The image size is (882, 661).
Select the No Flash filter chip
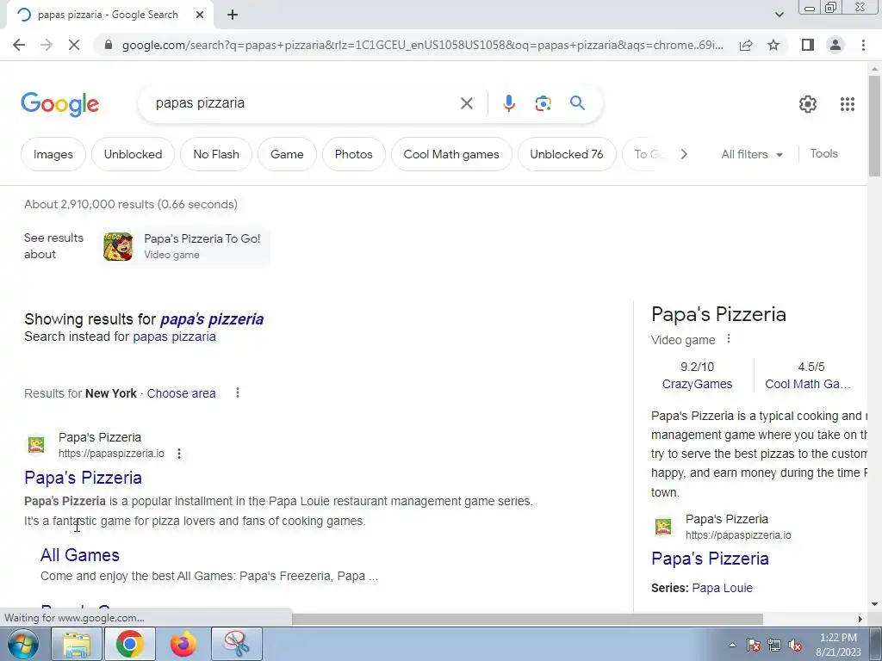point(216,154)
